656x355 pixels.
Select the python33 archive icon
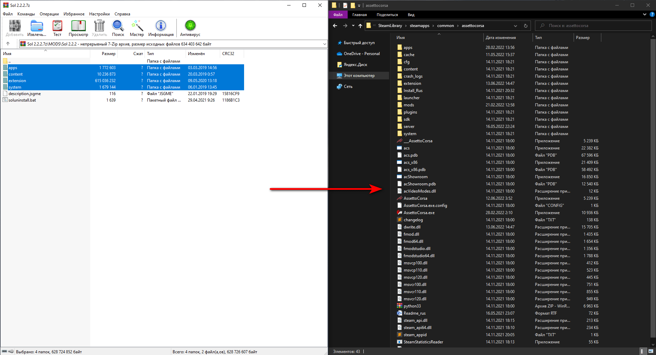(399, 306)
